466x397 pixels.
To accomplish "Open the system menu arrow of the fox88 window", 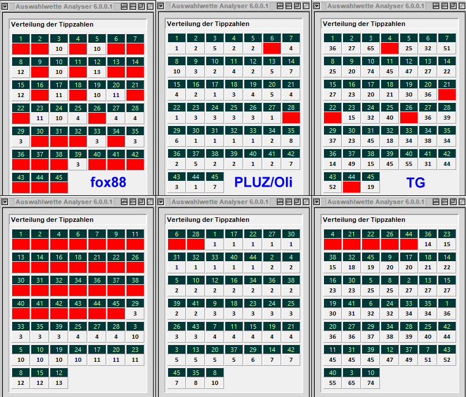I will pyautogui.click(x=5, y=6).
